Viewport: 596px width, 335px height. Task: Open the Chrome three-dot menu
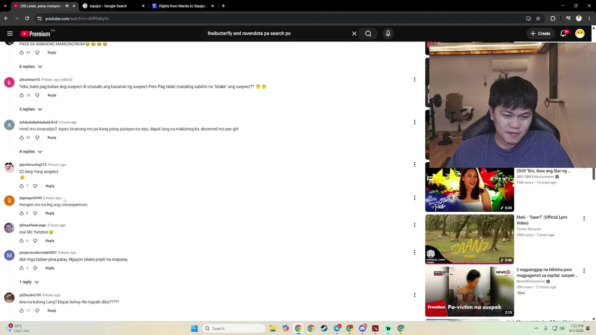[589, 19]
